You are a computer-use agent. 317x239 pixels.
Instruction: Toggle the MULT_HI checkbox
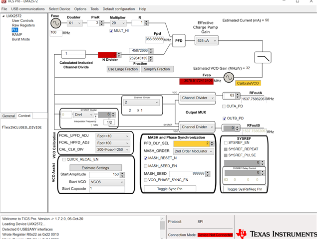(x=111, y=31)
